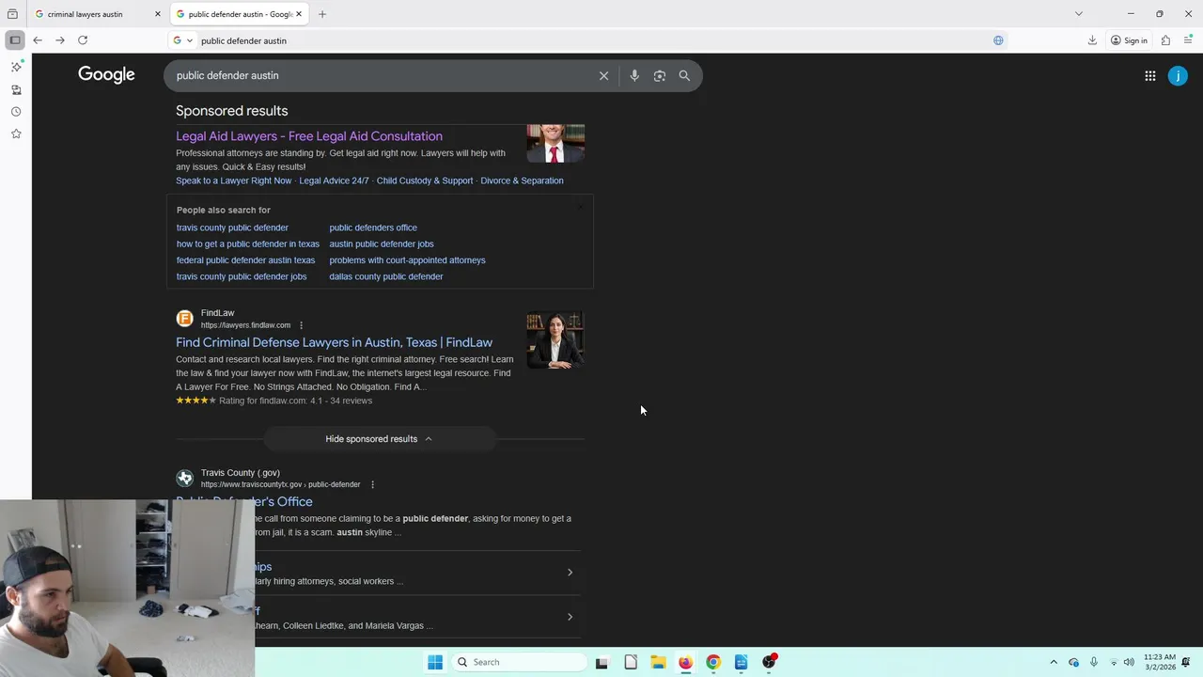The height and width of the screenshot is (677, 1203).
Task: Open synced tabs in the sidebar
Action: click(x=16, y=89)
